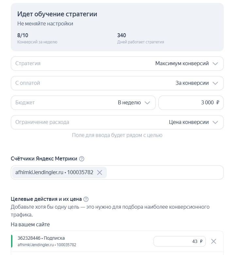Click the help icon beside Целевые действия и их цена
The width and height of the screenshot is (229, 255).
(86, 199)
